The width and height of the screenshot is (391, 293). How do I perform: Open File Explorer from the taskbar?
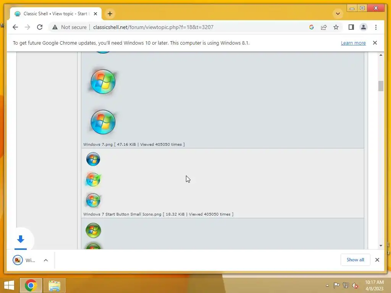click(54, 285)
